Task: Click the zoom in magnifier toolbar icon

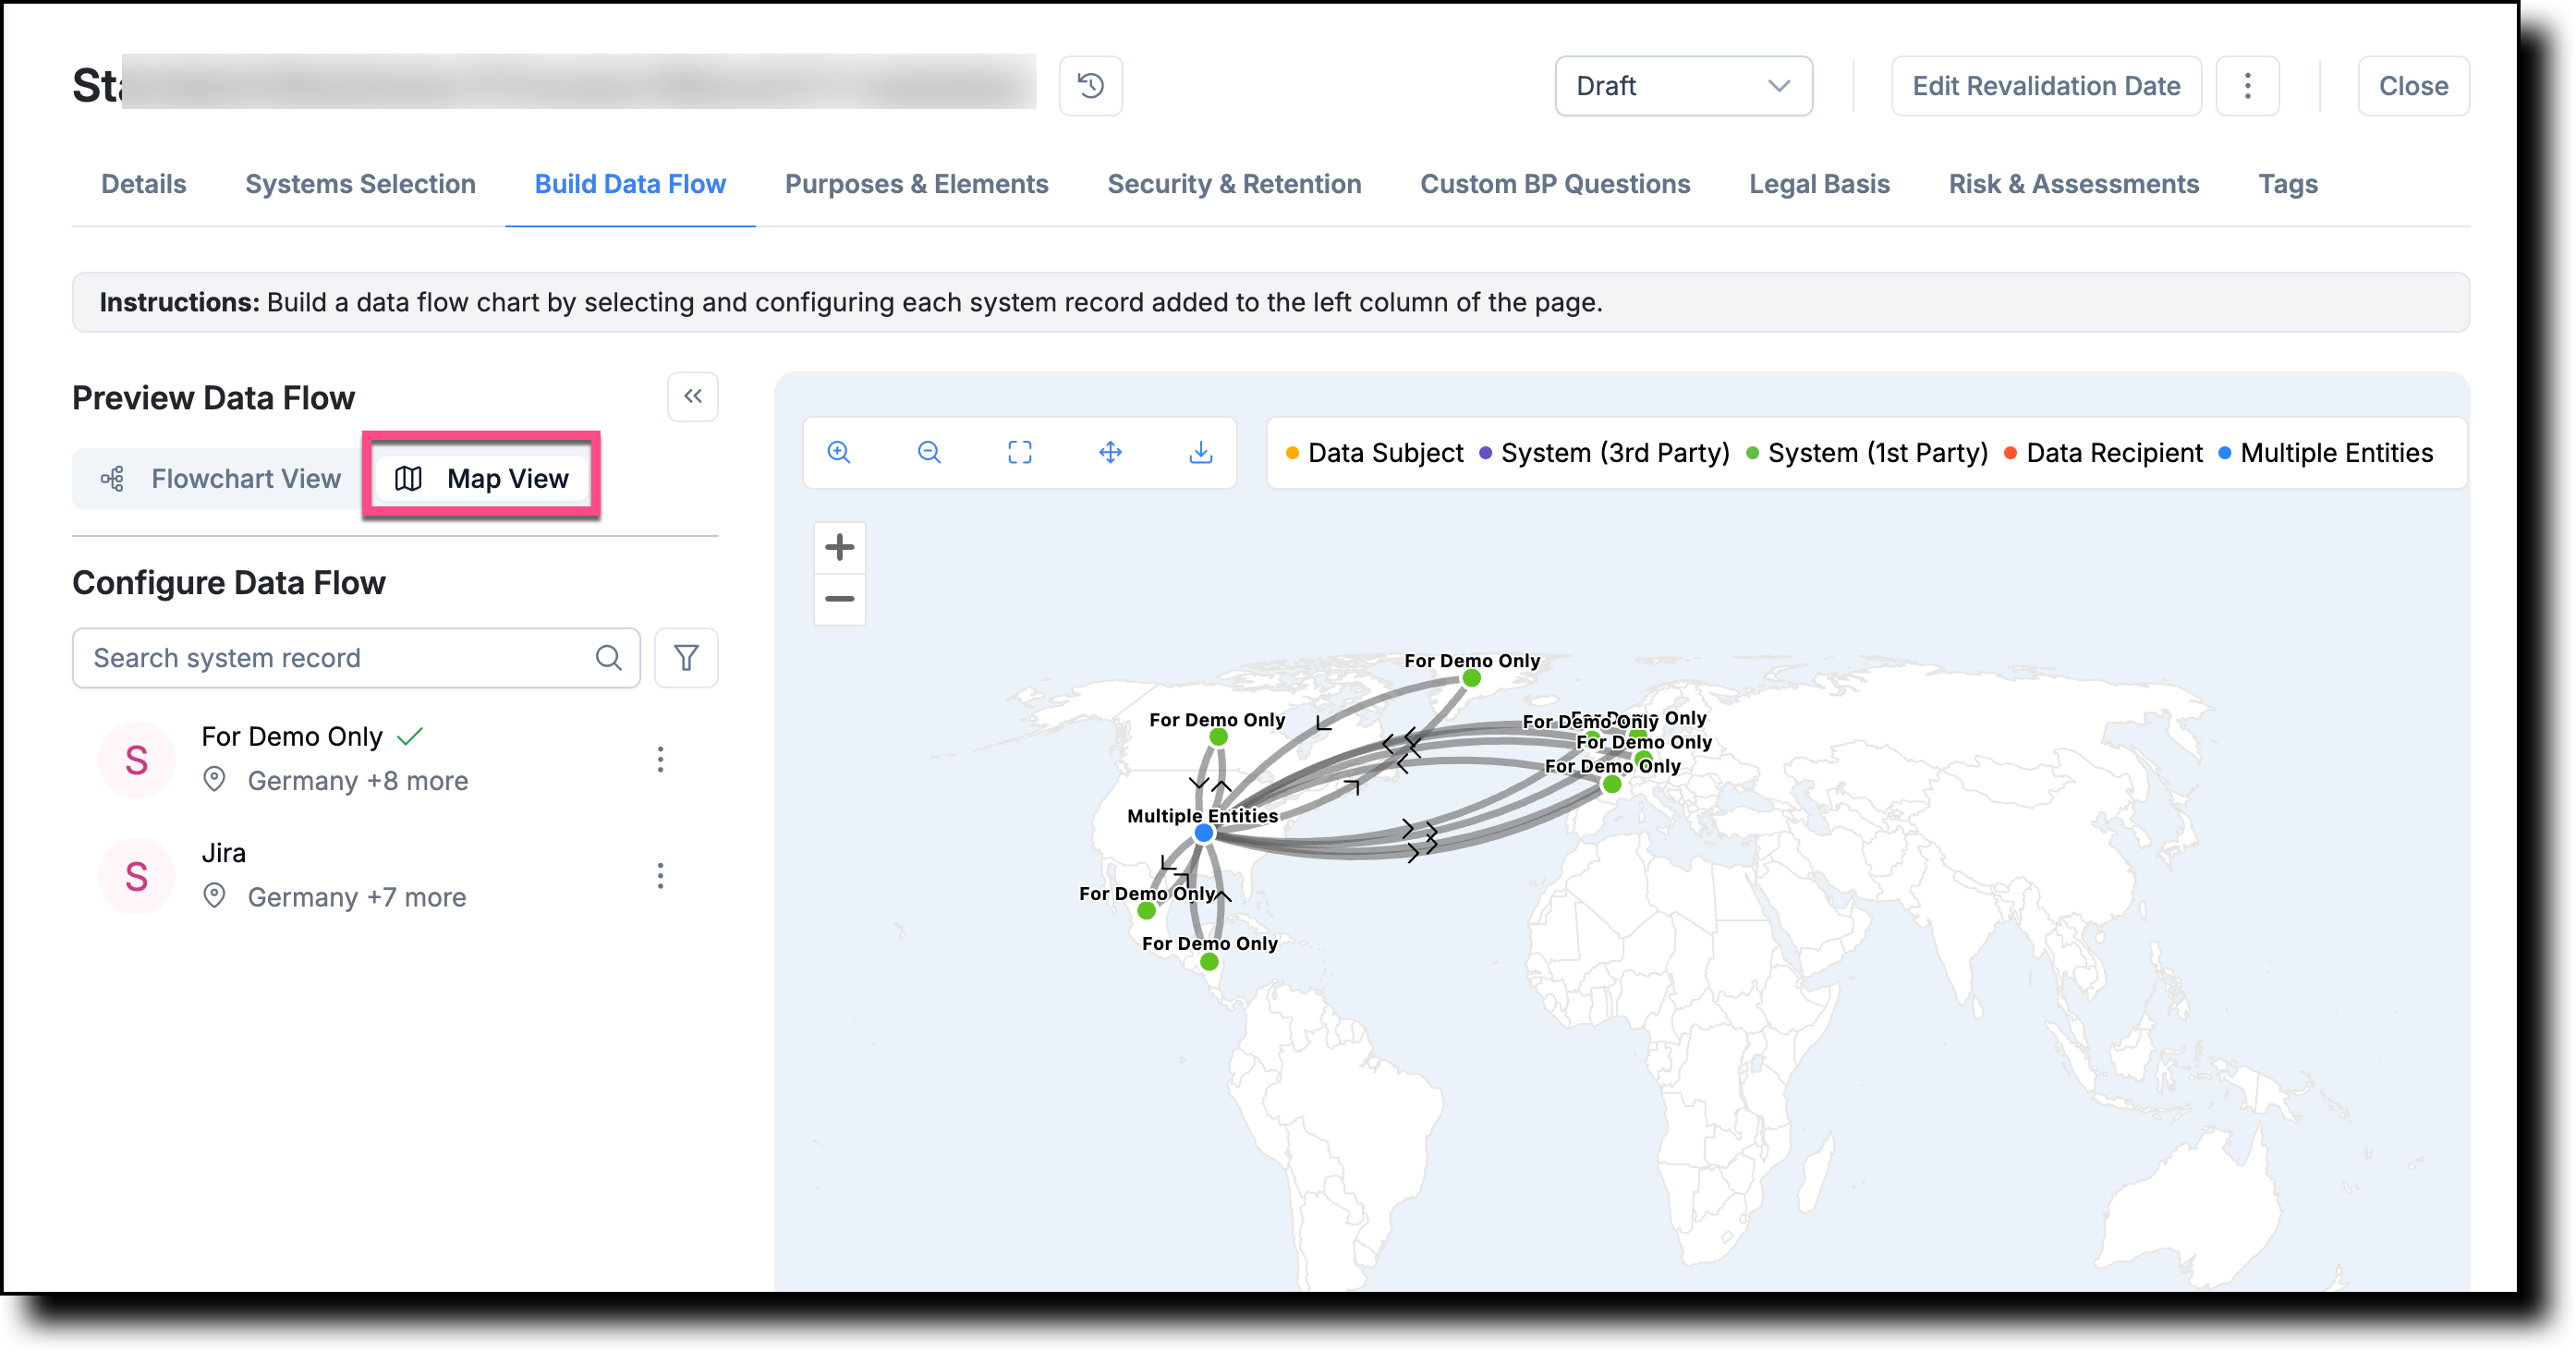Action: coord(839,452)
